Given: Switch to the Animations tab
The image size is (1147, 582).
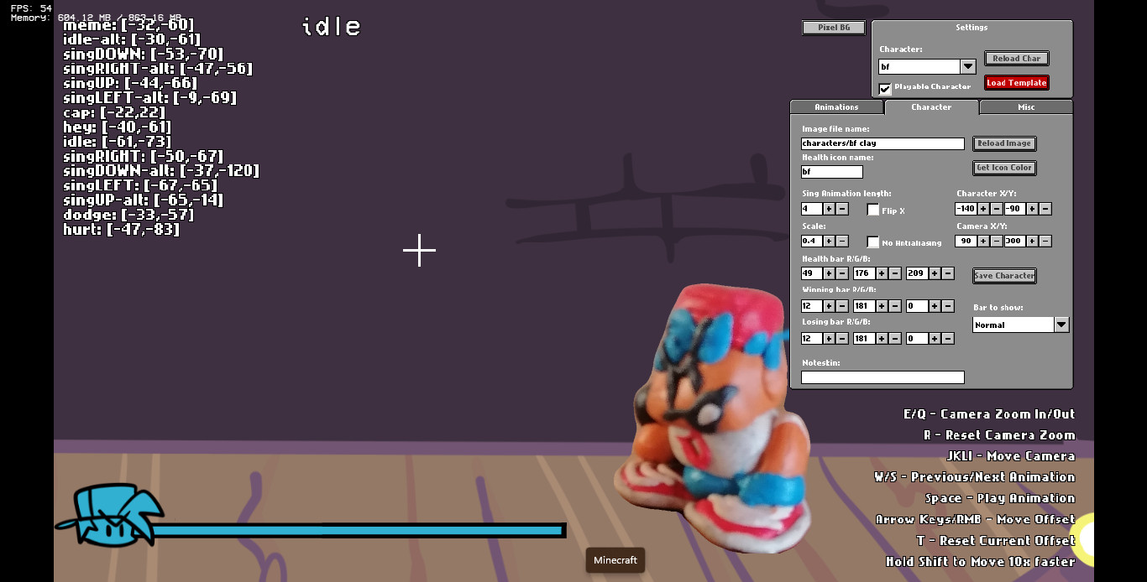Looking at the screenshot, I should pos(837,107).
